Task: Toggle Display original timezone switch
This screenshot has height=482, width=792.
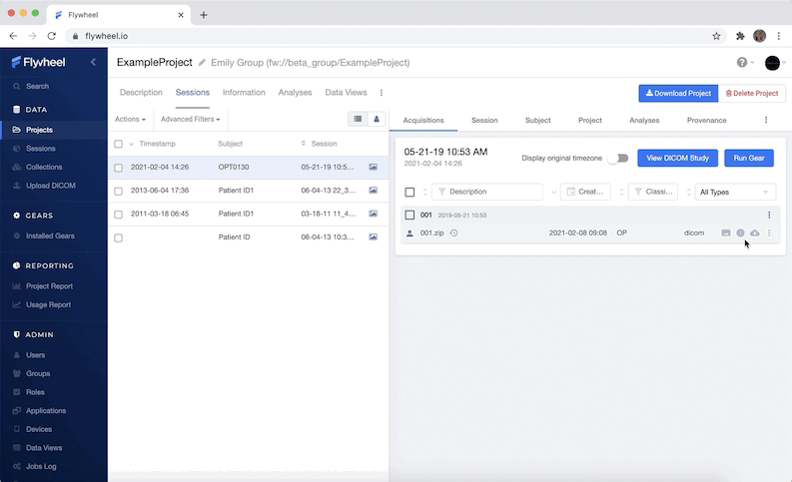Action: [x=618, y=158]
